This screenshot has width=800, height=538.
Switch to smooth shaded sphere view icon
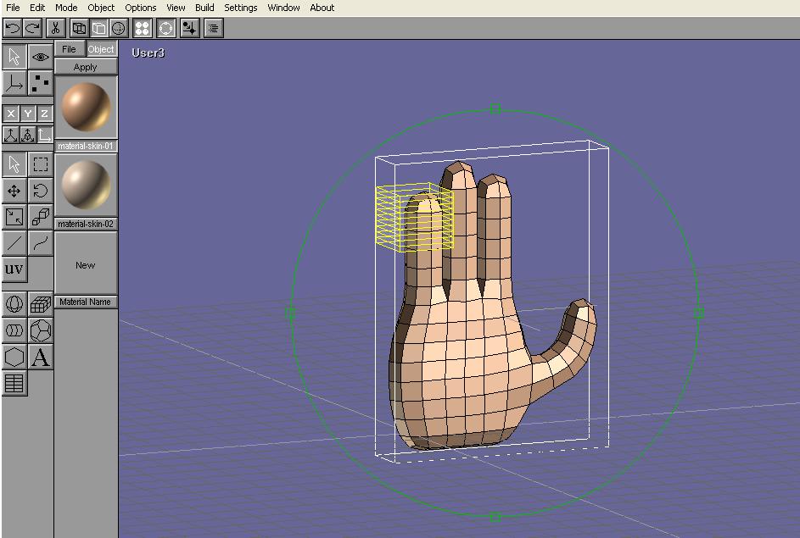[119, 28]
